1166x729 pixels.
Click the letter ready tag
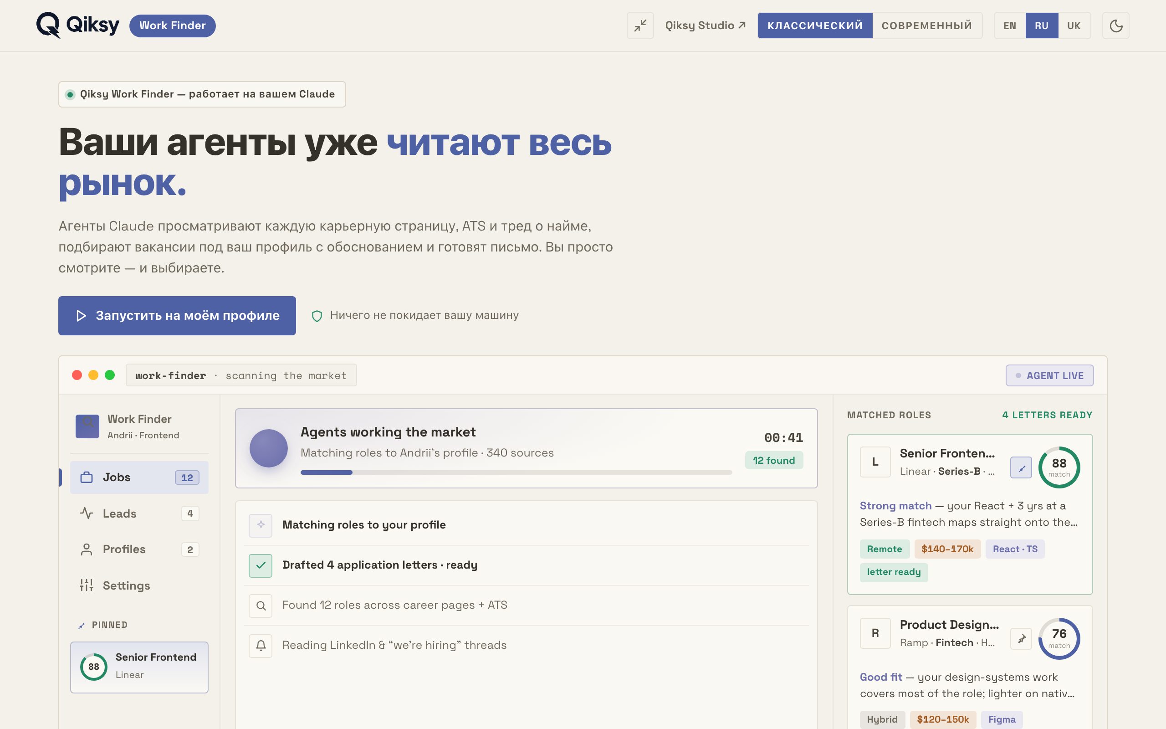point(894,572)
